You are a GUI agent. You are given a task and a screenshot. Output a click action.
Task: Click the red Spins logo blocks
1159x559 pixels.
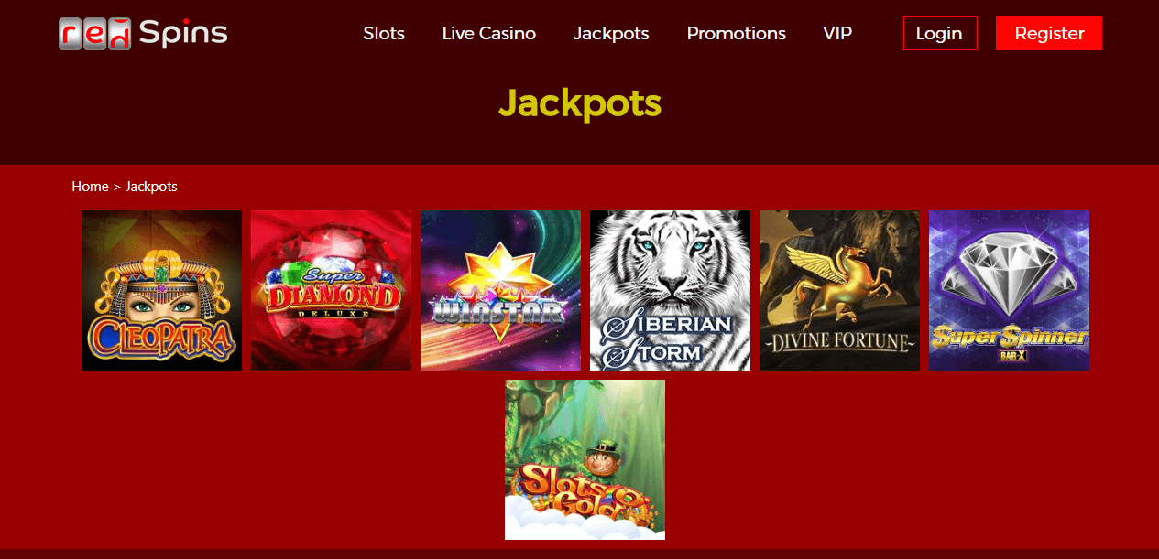[95, 34]
